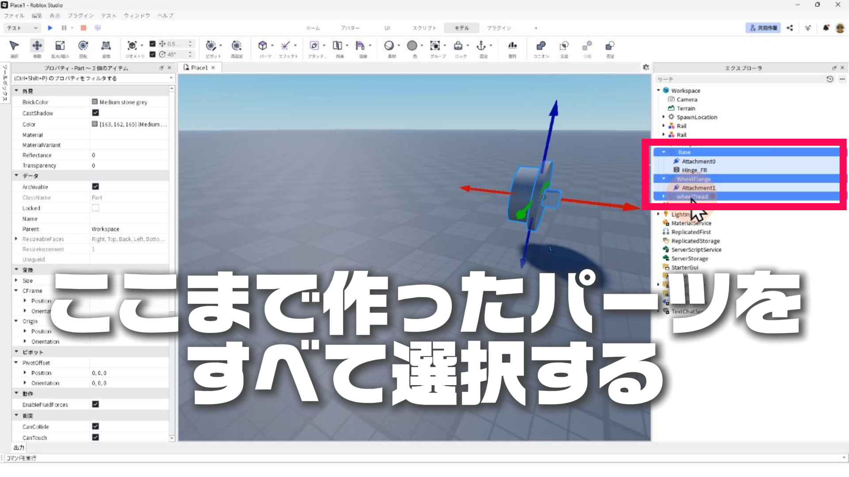This screenshot has height=477, width=849.
Task: Click the Part (パーツ) insert icon
Action: (263, 46)
